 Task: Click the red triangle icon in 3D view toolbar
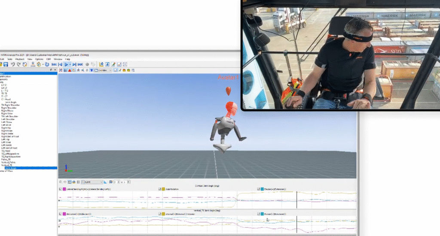coord(69,70)
